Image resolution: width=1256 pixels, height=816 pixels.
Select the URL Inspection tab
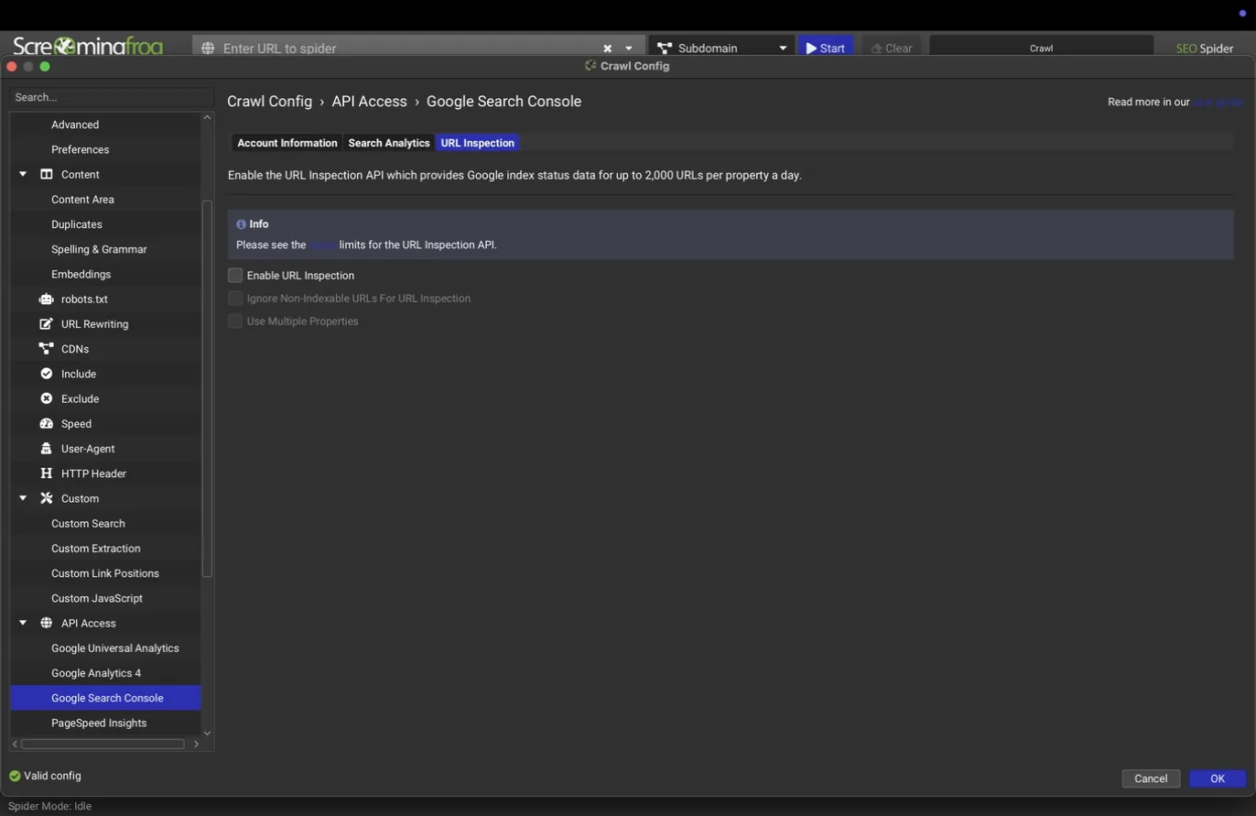point(477,143)
